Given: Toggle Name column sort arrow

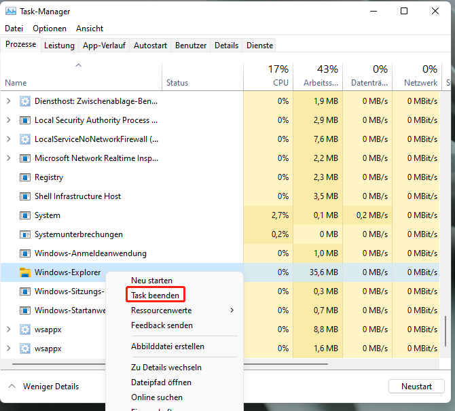Looking at the screenshot, I should (x=78, y=65).
